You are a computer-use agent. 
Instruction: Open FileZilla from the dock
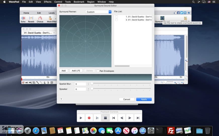(x=171, y=131)
